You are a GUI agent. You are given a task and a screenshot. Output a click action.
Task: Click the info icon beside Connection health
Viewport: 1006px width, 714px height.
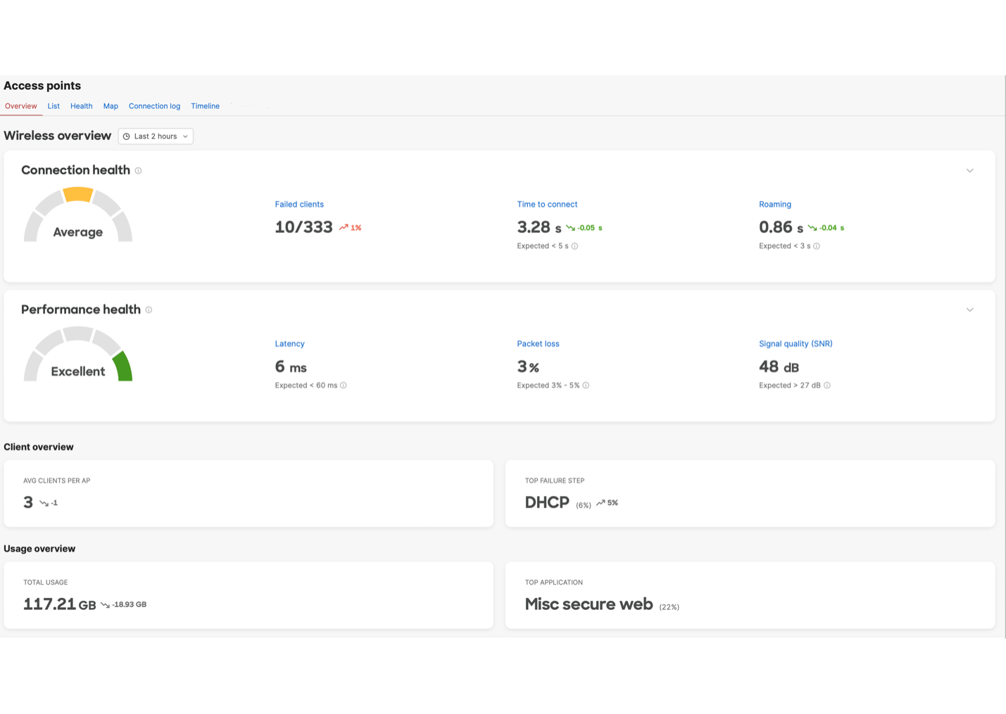click(138, 170)
